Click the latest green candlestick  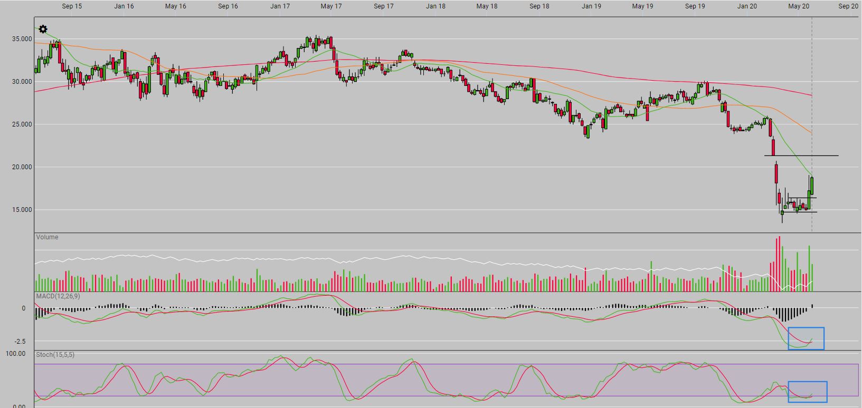(x=812, y=185)
